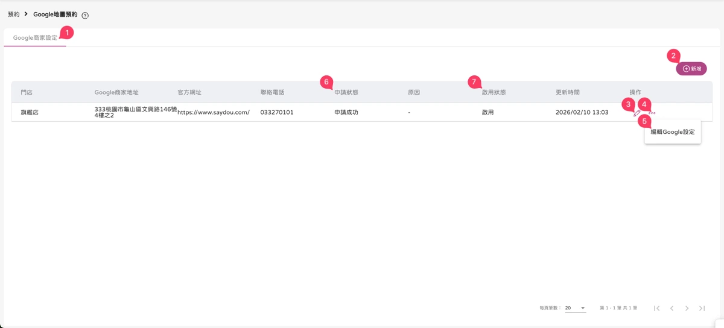
Task: Click the https://www.saydou.com/ website cell
Action: click(214, 112)
